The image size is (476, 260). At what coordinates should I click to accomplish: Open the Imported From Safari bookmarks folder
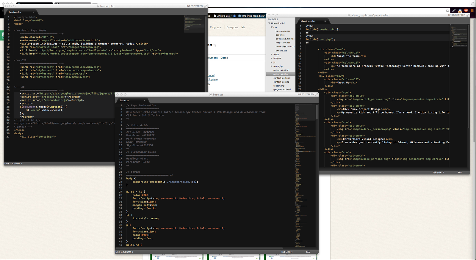click(251, 16)
